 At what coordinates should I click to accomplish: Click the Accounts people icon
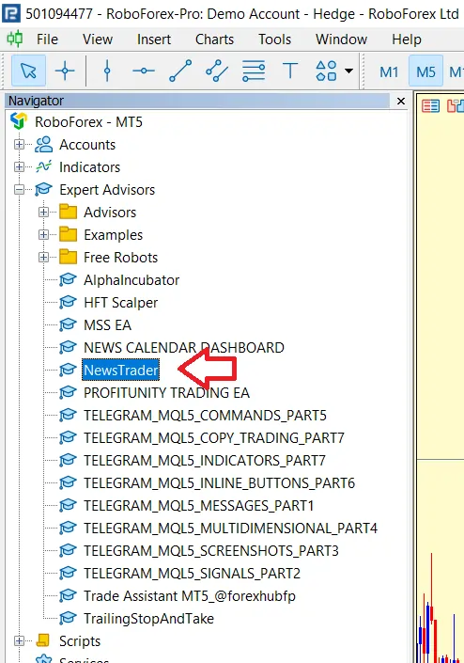tap(43, 145)
